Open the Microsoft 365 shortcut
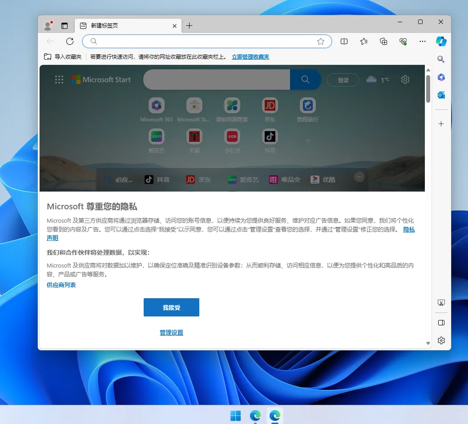 (156, 106)
